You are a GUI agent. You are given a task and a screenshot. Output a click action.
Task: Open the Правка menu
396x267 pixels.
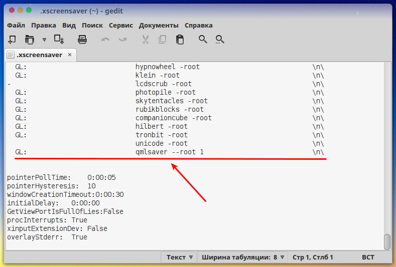pyautogui.click(x=44, y=26)
